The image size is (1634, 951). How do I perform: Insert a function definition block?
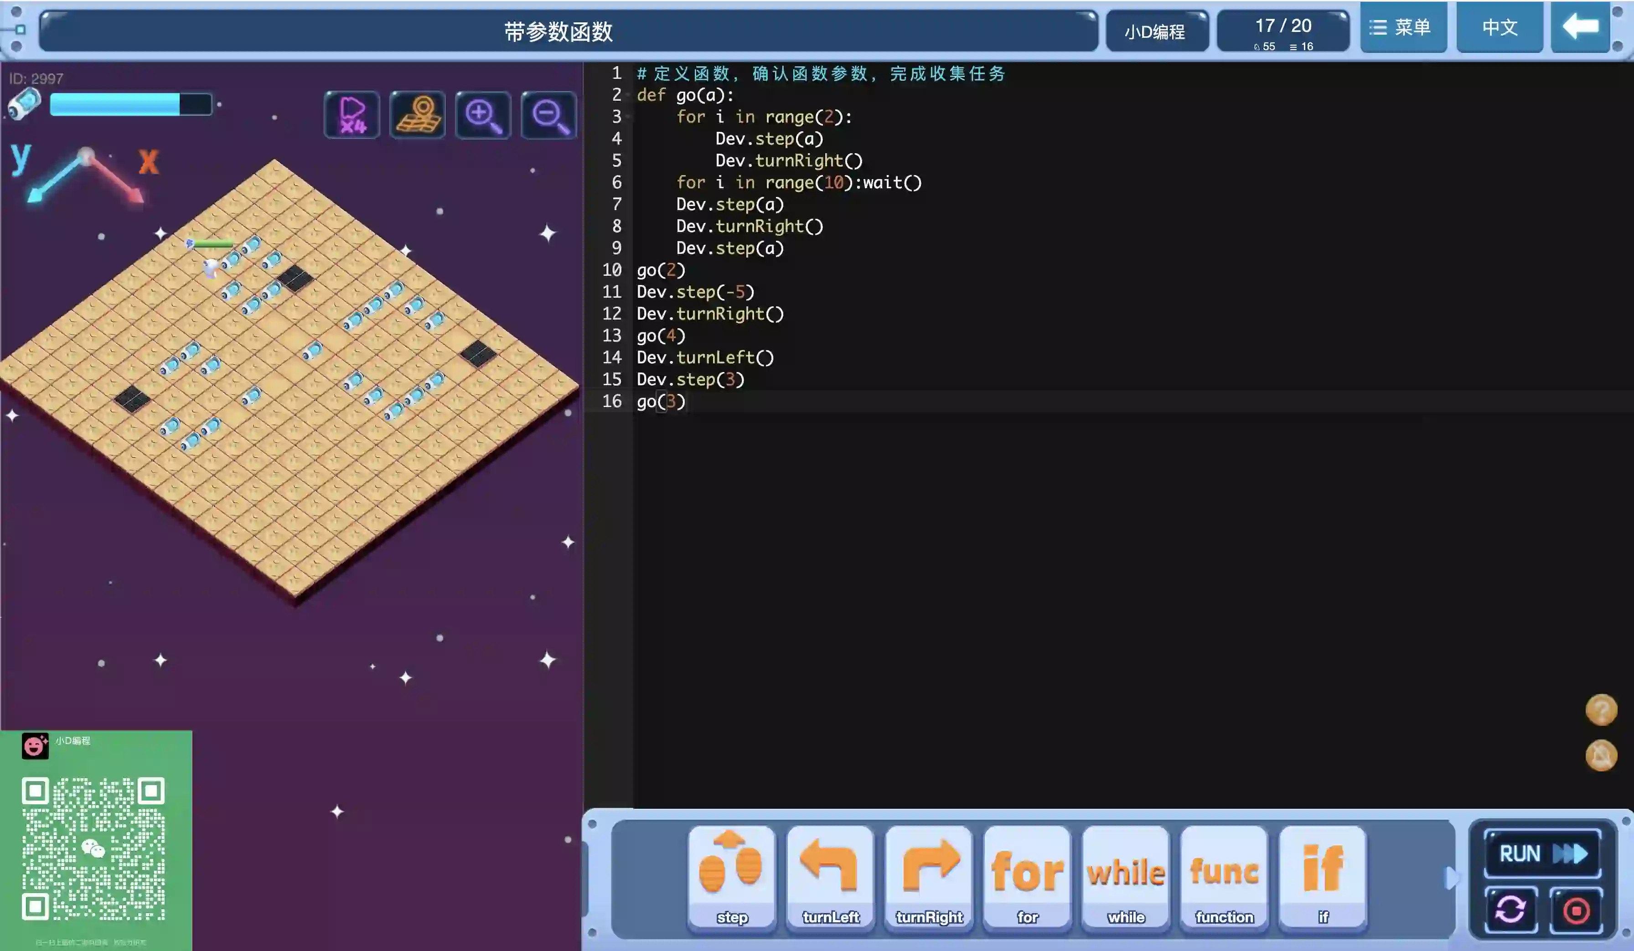point(1224,876)
